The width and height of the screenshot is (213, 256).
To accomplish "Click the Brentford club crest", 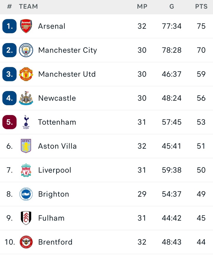I will click(26, 242).
